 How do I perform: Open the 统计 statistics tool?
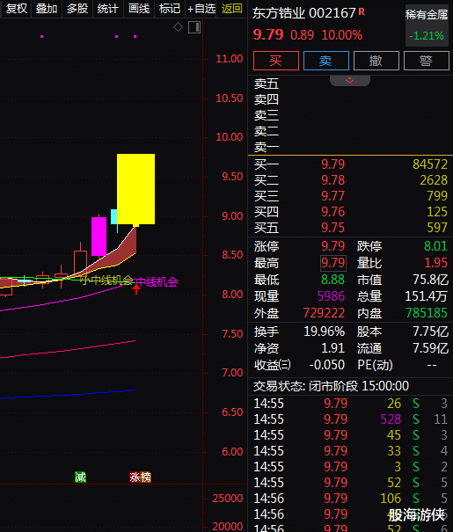[x=107, y=8]
